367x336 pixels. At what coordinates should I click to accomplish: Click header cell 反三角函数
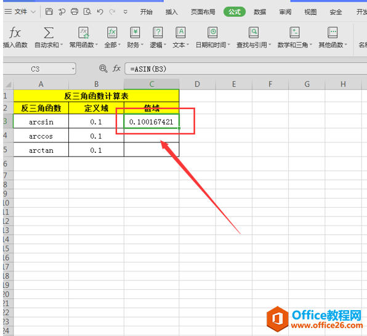[x=41, y=108]
